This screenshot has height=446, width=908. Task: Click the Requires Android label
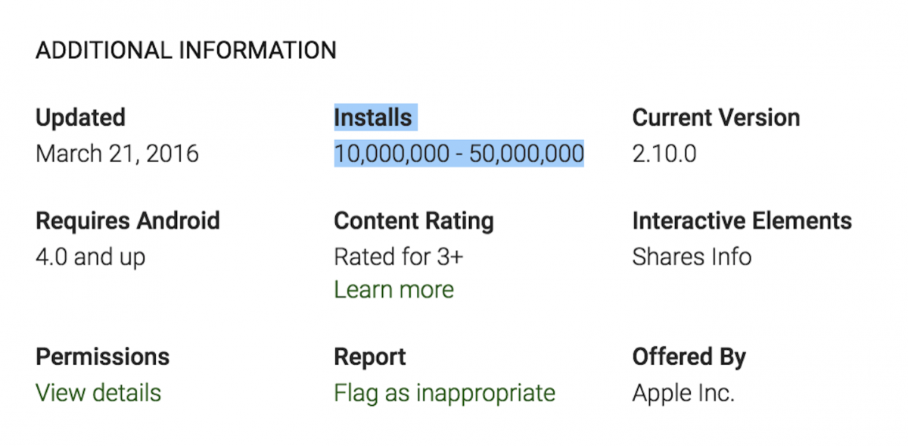[x=127, y=220]
